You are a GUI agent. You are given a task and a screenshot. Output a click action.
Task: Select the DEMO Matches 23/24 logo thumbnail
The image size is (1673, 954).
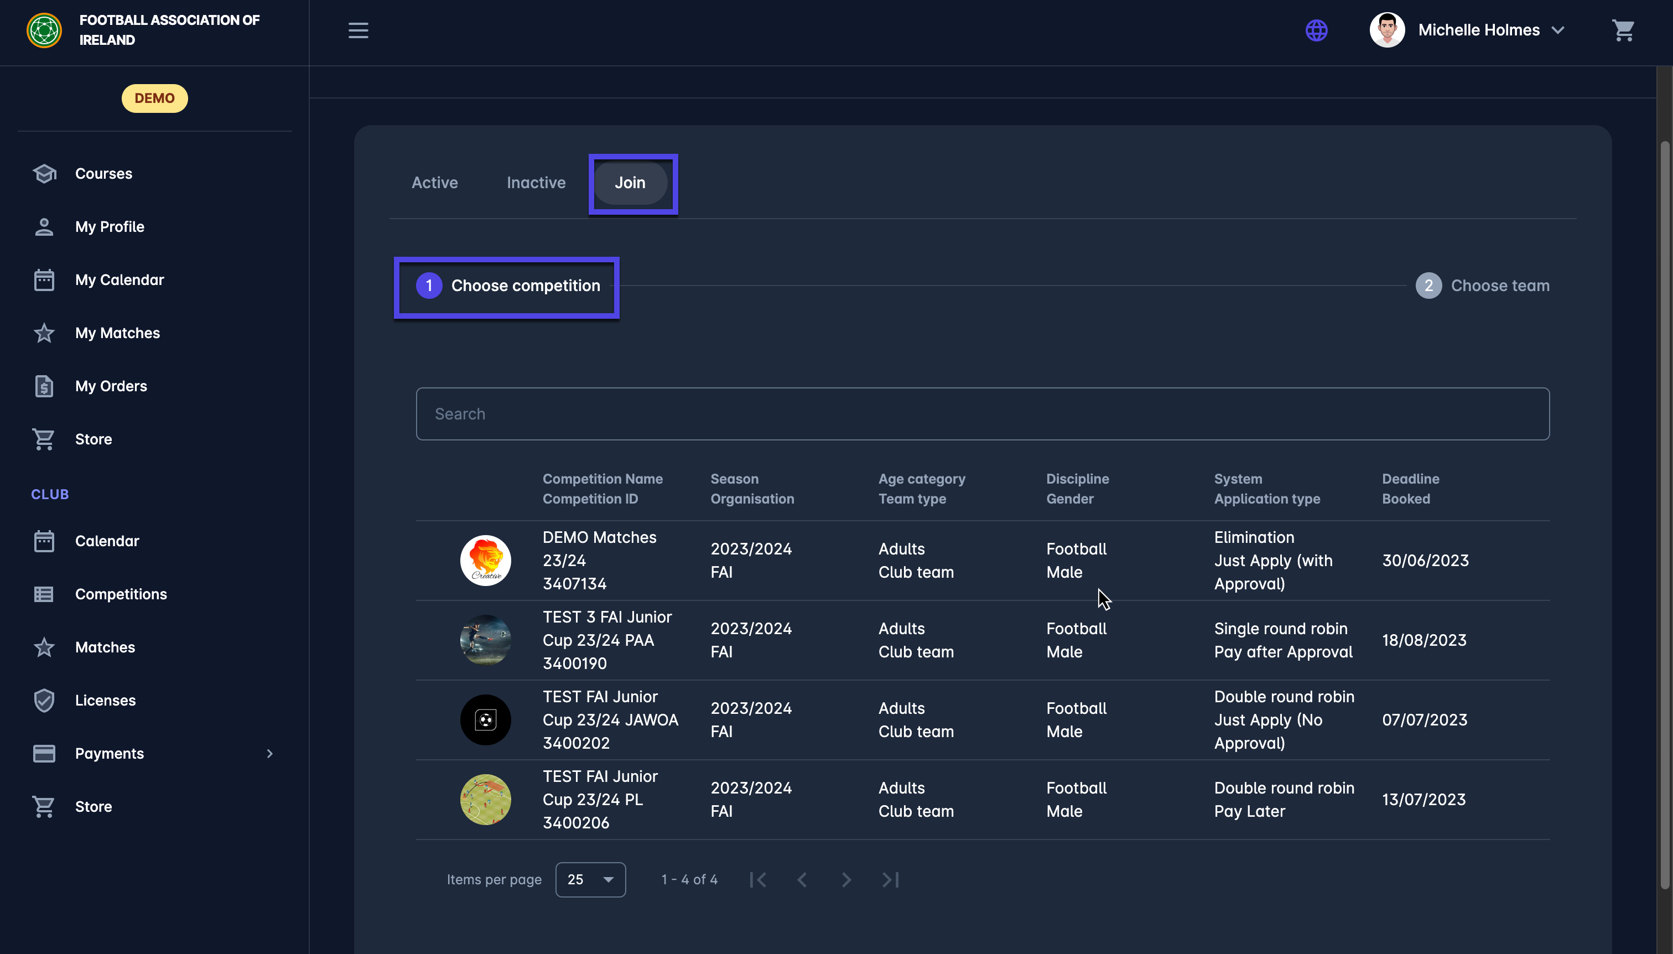click(x=485, y=560)
